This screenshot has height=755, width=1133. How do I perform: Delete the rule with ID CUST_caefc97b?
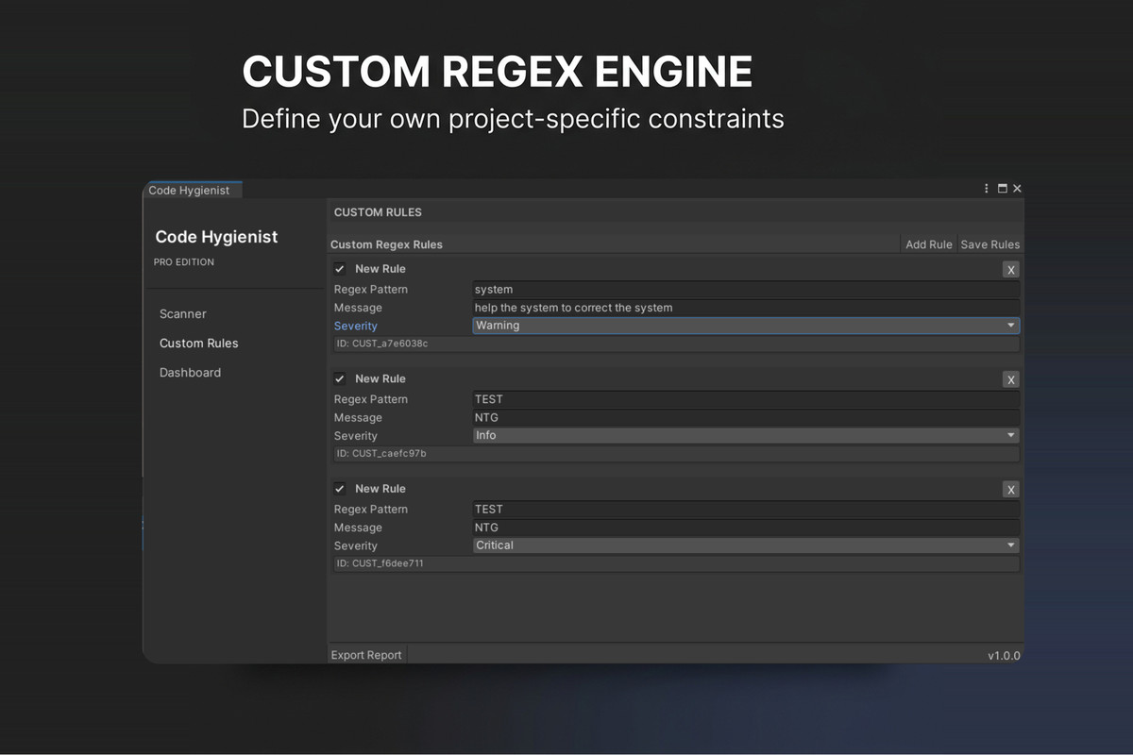coord(1011,379)
